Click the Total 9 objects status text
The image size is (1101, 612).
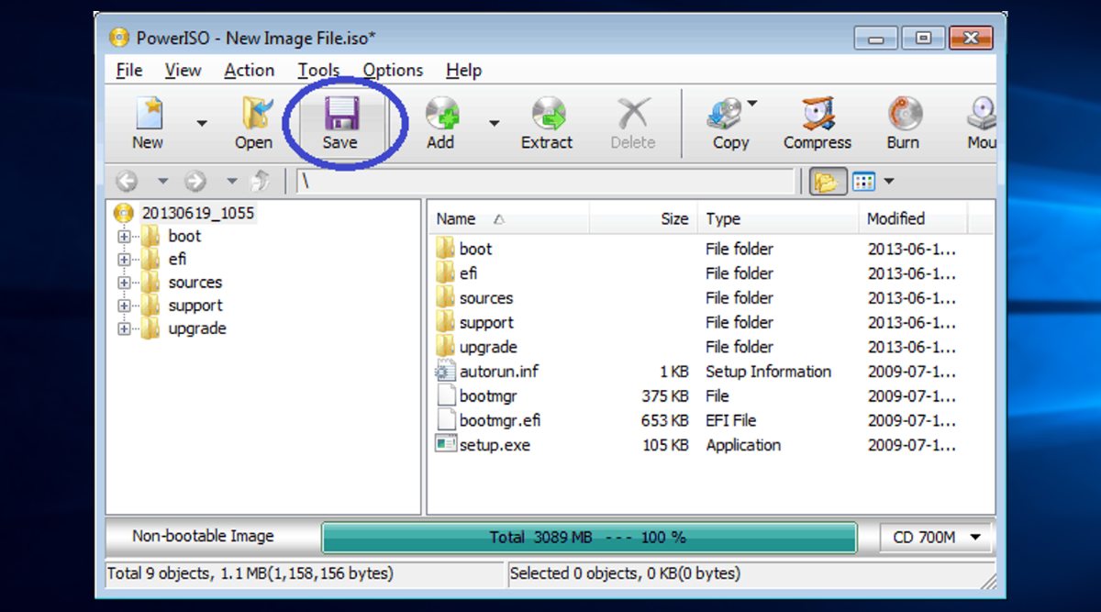pos(250,574)
